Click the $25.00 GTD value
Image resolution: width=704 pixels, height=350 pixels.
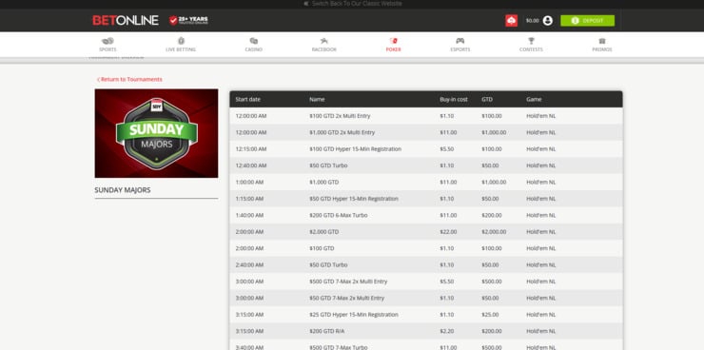click(490, 315)
